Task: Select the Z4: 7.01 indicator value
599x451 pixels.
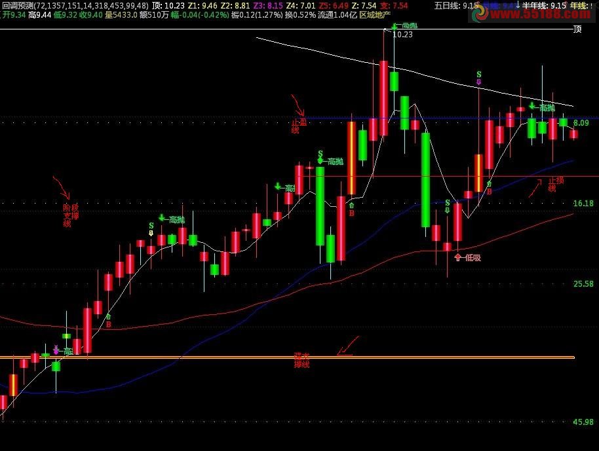Action: [301, 6]
